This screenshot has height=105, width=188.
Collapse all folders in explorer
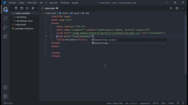33,8
